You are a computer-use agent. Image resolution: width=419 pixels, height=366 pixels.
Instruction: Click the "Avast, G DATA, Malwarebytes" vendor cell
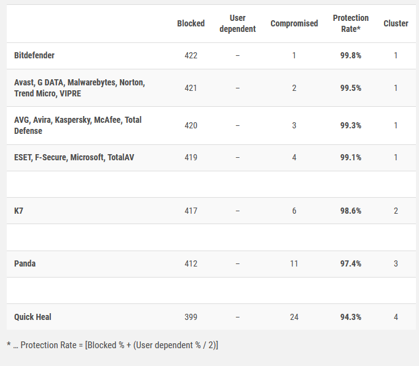coord(79,88)
